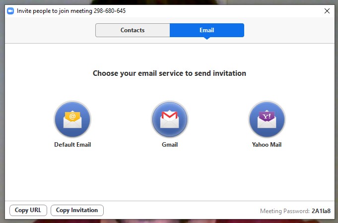The image size is (338, 223).
Task: Click the Yahoo Mail text label
Action: 267,144
